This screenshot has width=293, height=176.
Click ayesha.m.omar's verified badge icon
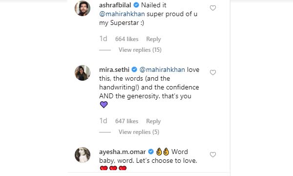[151, 152]
